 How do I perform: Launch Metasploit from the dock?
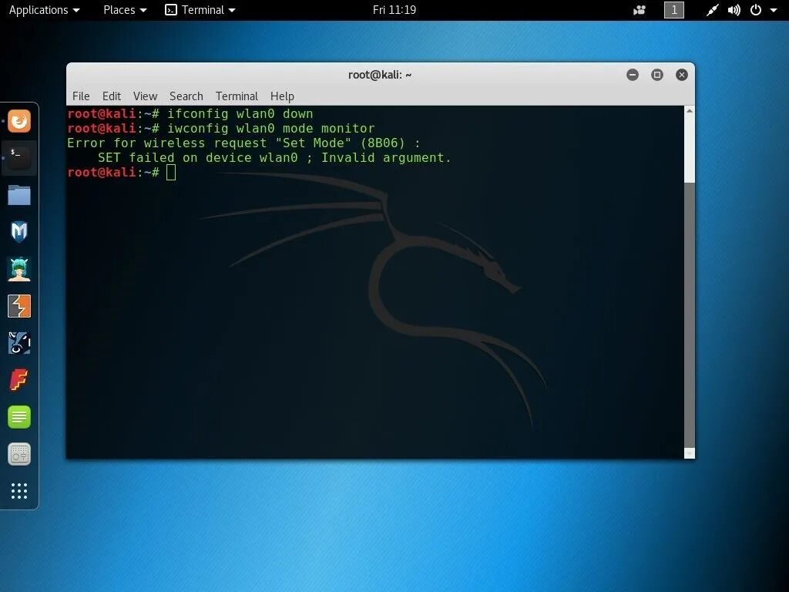(x=19, y=231)
